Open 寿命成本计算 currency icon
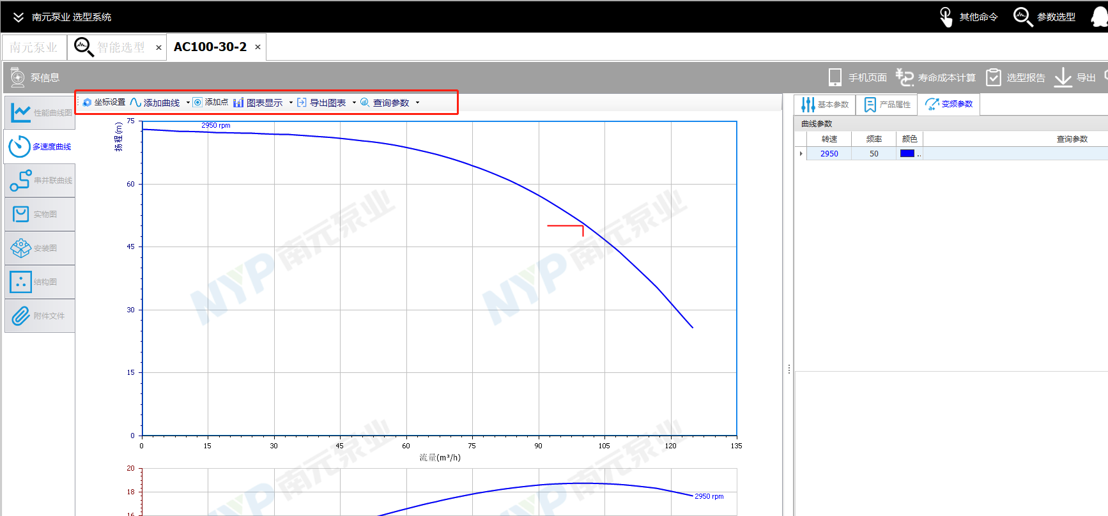This screenshot has height=516, width=1108. point(904,77)
